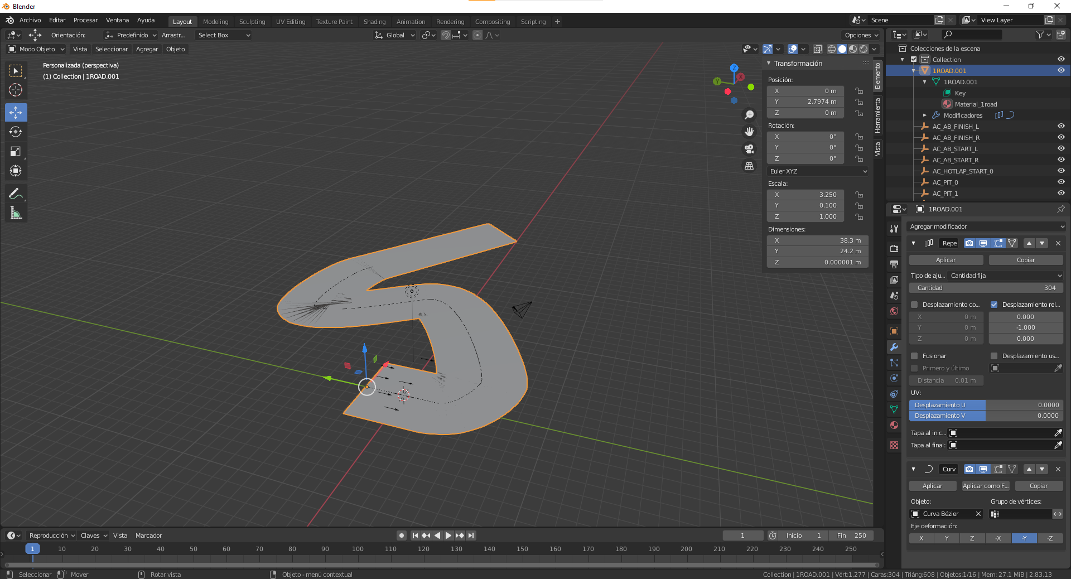Click the Desplazamiento U slider
Viewport: 1071px width, 579px height.
[x=986, y=405]
